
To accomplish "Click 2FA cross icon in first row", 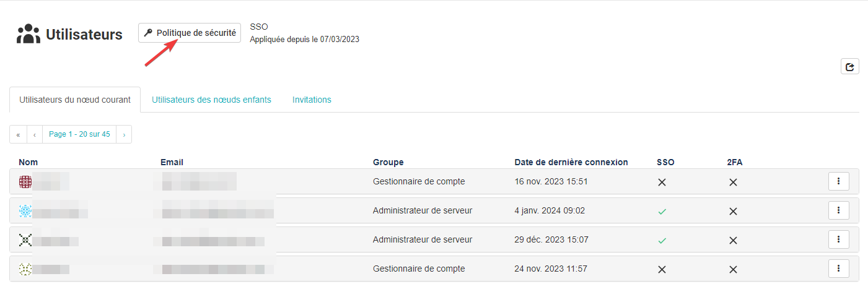I will 733,182.
